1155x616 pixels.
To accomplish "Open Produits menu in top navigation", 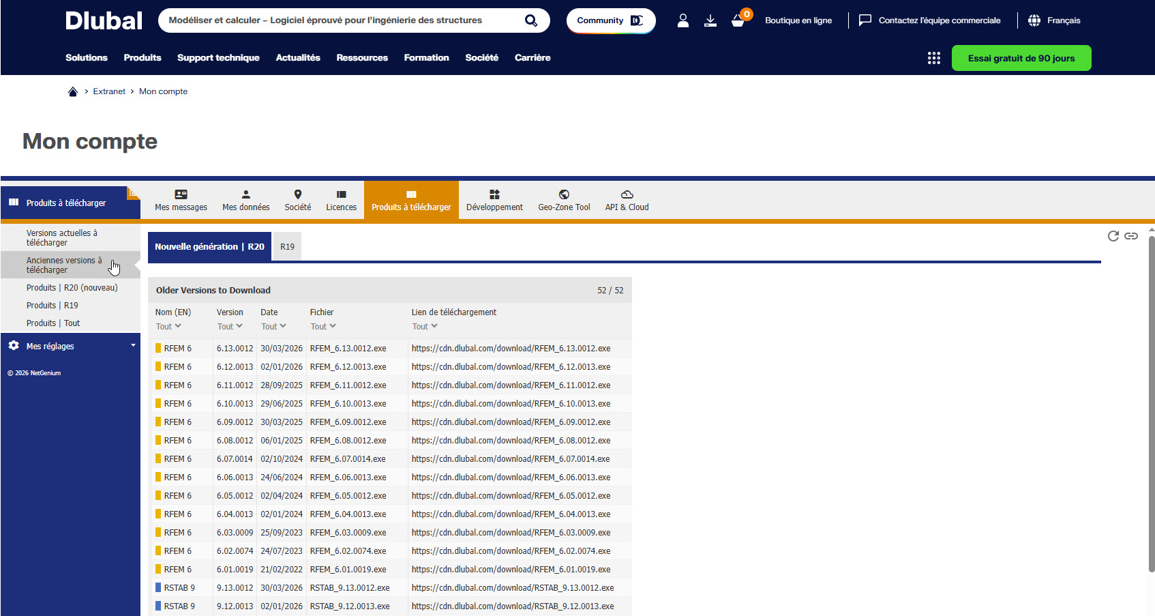I will point(142,58).
